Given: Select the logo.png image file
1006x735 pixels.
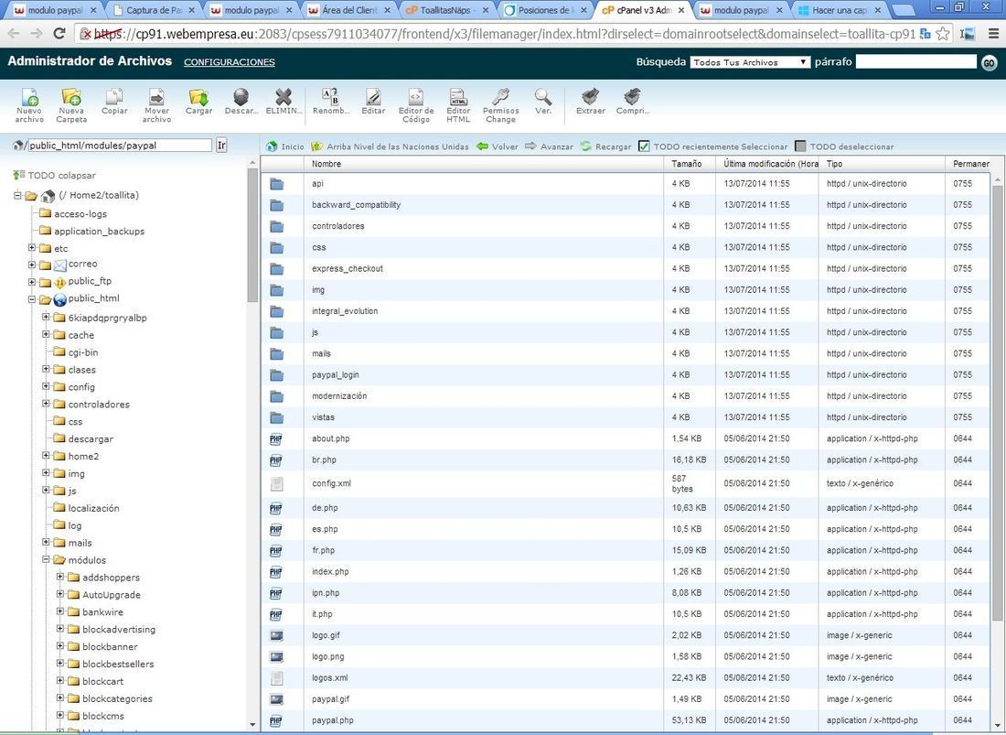Looking at the screenshot, I should pos(327,656).
